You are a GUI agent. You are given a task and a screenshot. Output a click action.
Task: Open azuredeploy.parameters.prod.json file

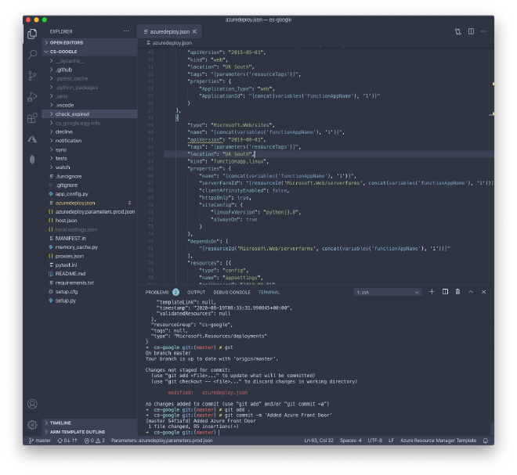point(89,212)
